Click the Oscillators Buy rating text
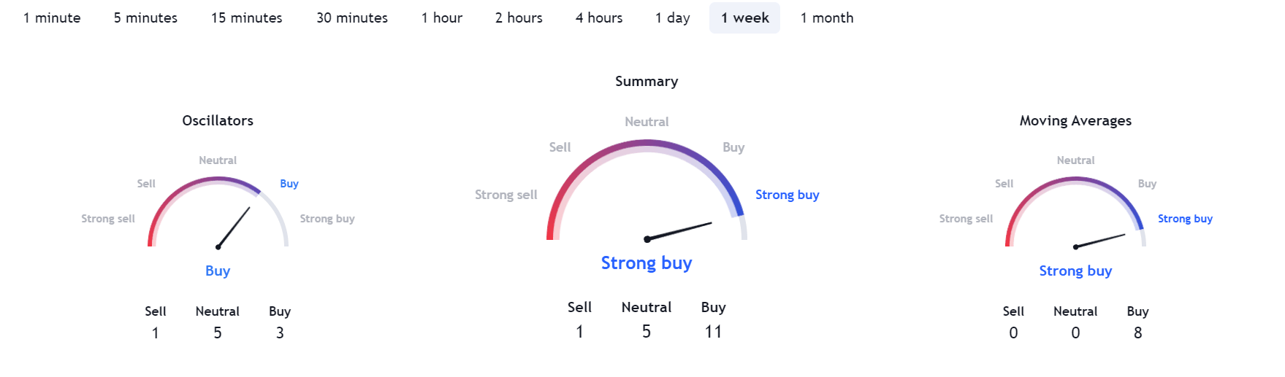1285x377 pixels. 218,271
